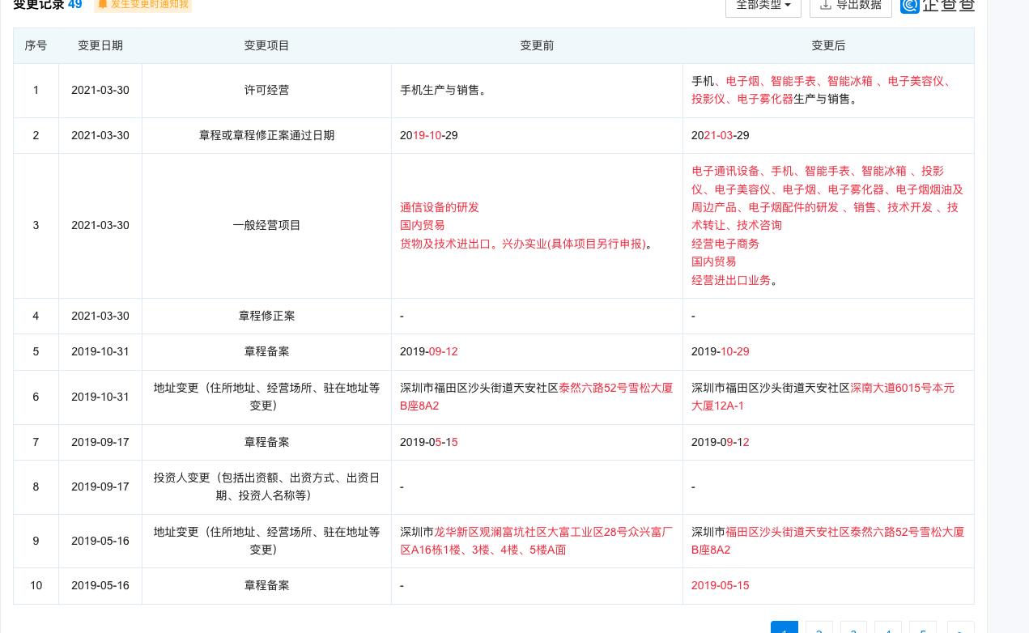The image size is (1029, 633).
Task: Click the next page arrow in pagination
Action: point(960,632)
